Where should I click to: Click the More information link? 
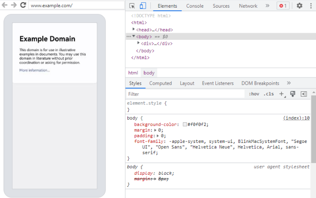(34, 70)
